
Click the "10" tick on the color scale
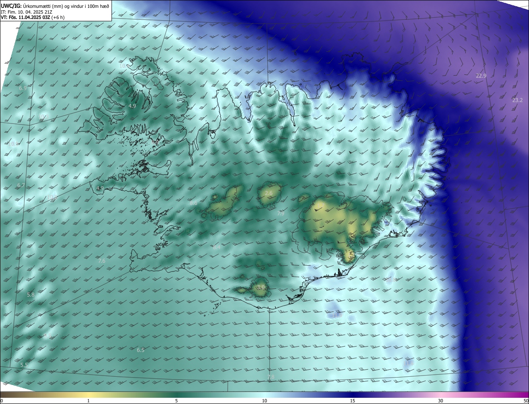(264, 401)
